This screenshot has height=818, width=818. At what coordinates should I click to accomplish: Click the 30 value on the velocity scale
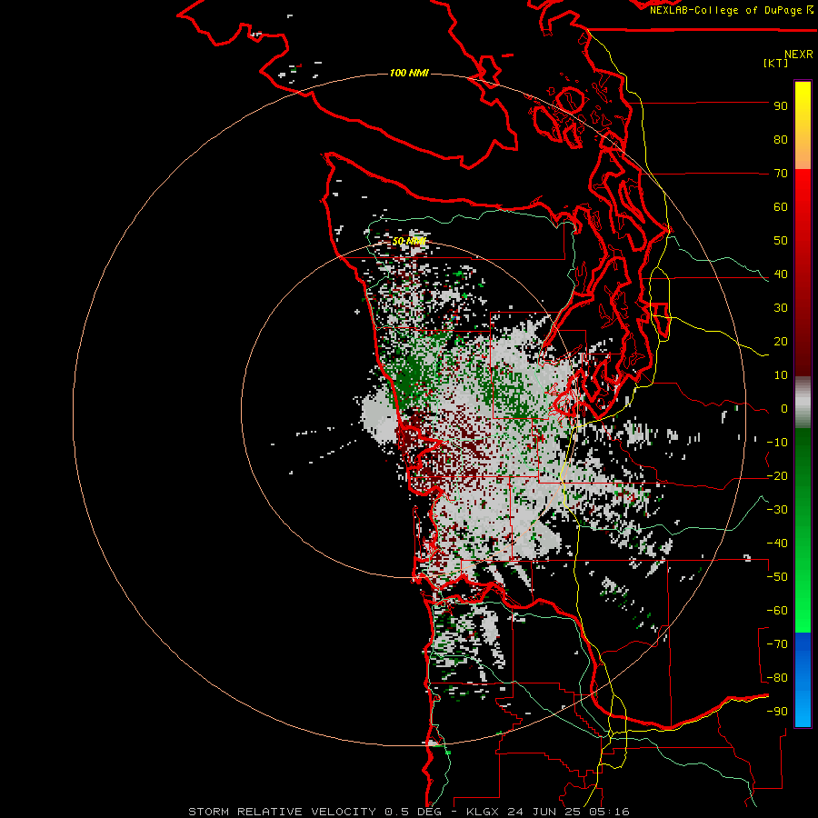pyautogui.click(x=781, y=308)
